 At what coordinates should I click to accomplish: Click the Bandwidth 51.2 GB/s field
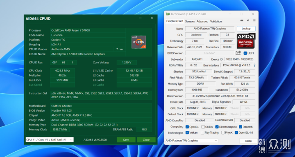pyautogui.click(x=242, y=90)
